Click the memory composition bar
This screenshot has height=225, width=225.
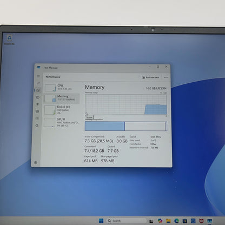tap(126, 126)
